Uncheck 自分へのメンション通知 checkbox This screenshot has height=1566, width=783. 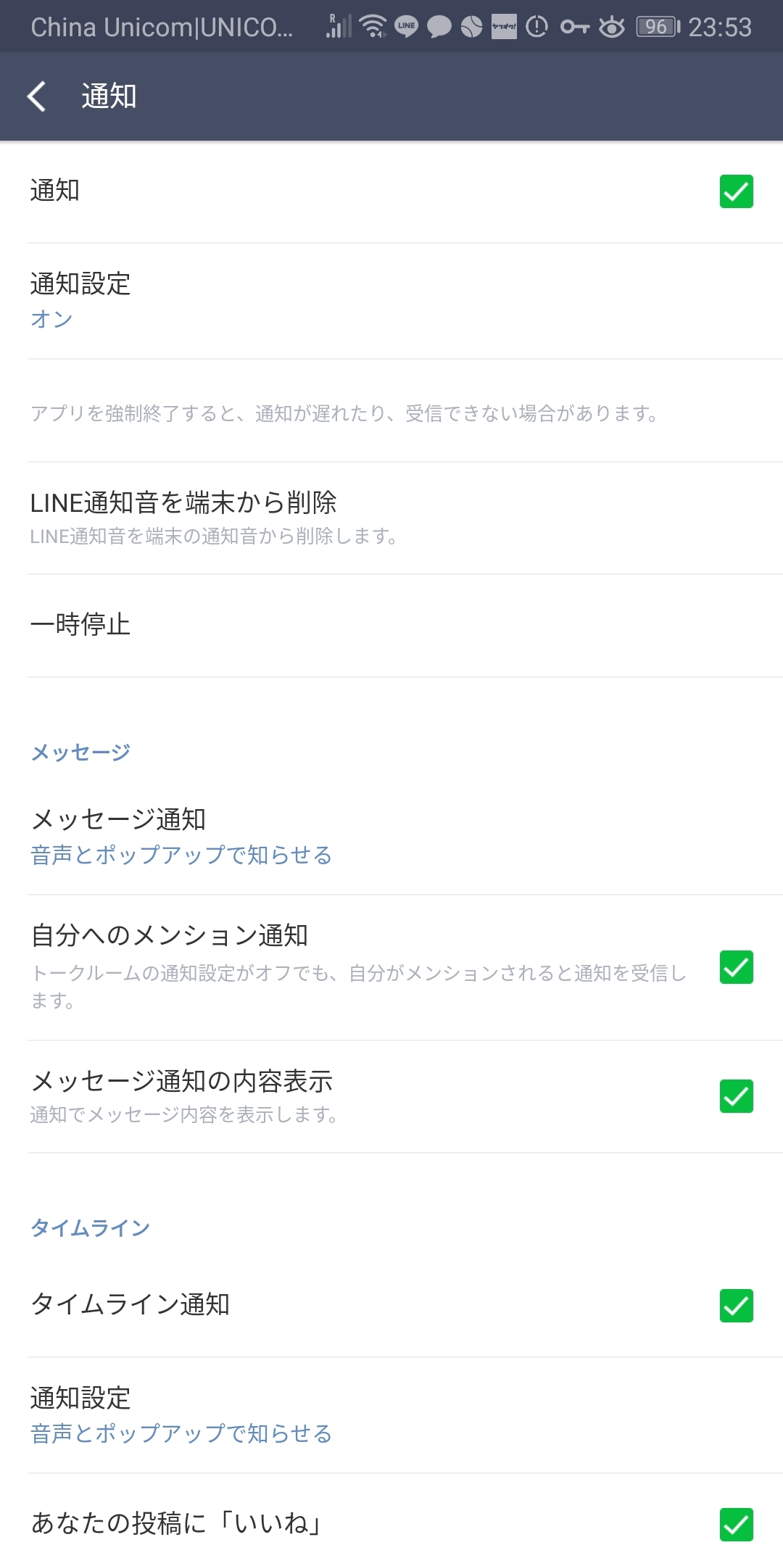[736, 967]
